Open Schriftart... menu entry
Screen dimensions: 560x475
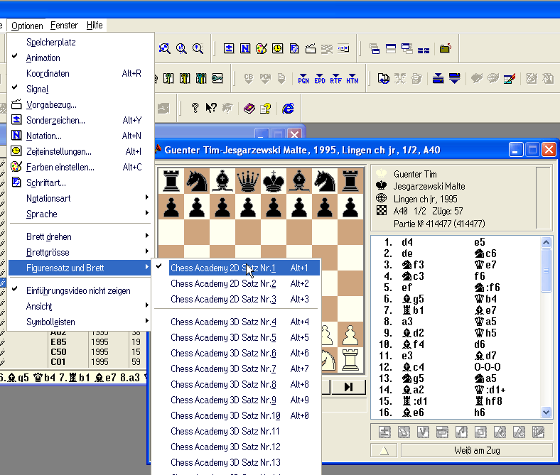[x=81, y=182]
